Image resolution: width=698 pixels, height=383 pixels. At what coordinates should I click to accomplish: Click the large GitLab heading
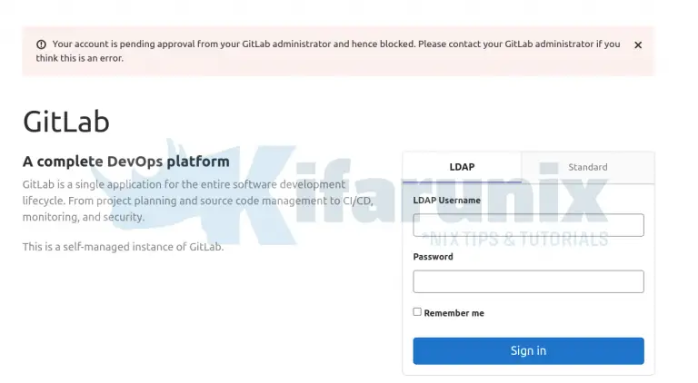66,122
